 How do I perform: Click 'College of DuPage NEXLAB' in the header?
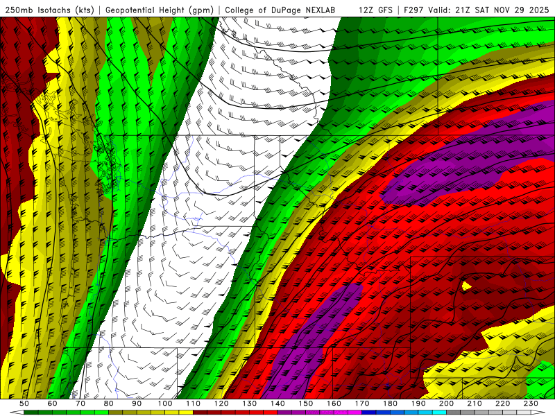coord(280,10)
